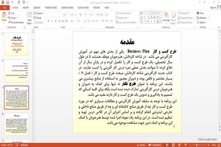Switch to the REVIEW tab
This screenshot has width=221, height=147.
[97, 8]
